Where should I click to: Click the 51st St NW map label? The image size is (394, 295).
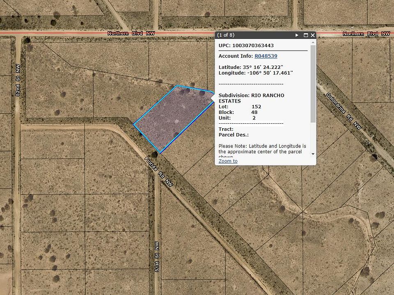pyautogui.click(x=157, y=256)
